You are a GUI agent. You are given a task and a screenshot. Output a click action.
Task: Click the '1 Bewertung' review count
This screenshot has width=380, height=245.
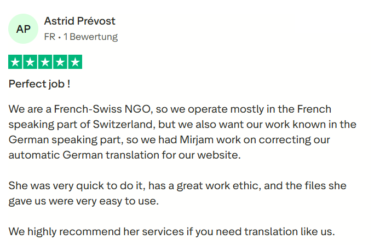coord(91,37)
